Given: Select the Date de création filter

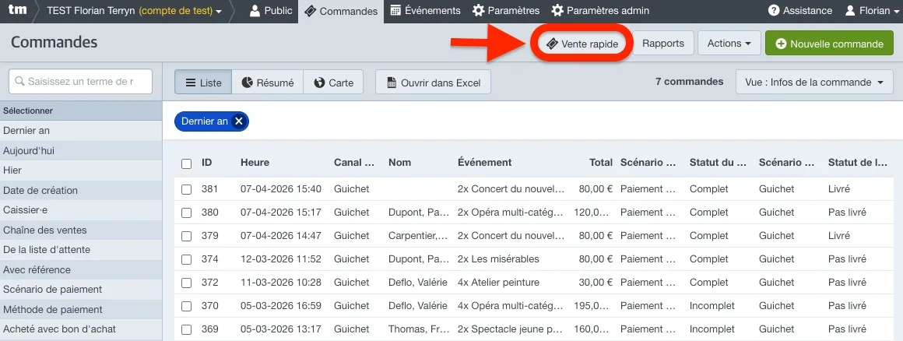Looking at the screenshot, I should 81,191.
